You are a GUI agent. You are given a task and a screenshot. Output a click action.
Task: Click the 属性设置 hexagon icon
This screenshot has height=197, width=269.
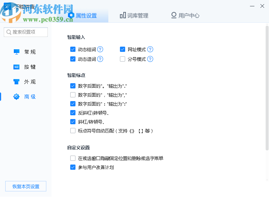pos(71,15)
